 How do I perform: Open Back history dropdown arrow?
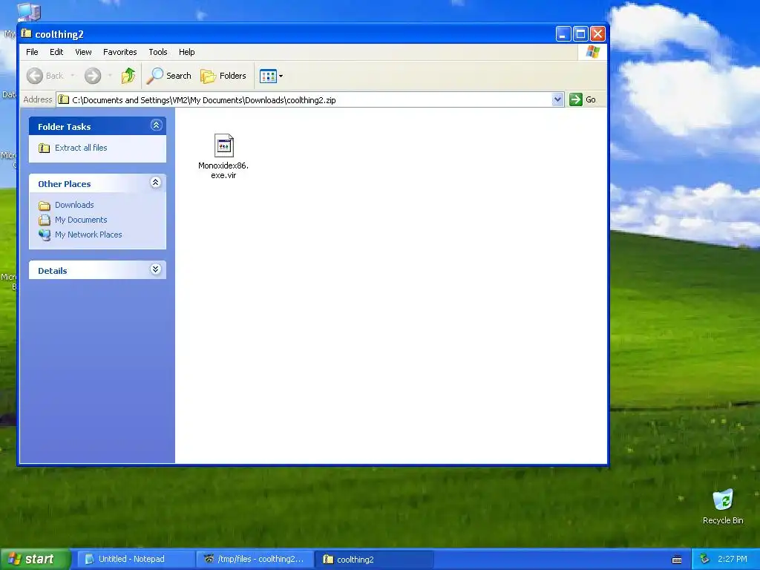tap(73, 76)
